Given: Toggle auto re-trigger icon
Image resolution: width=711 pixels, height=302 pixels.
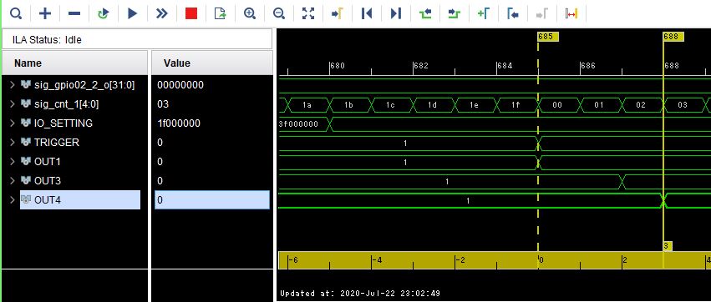Looking at the screenshot, I should [104, 13].
